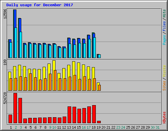Click day 18 on the date axis
Image resolution: width=168 pixels, height=131 pixels.
[x=94, y=127]
